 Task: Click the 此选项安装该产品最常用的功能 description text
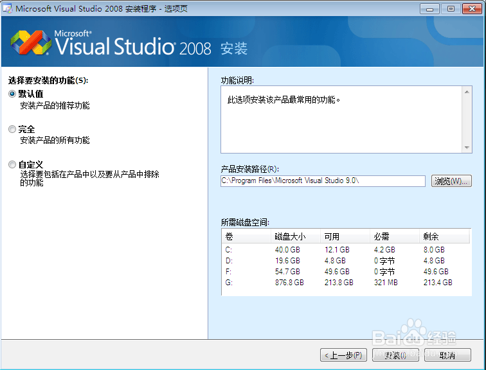coord(283,100)
